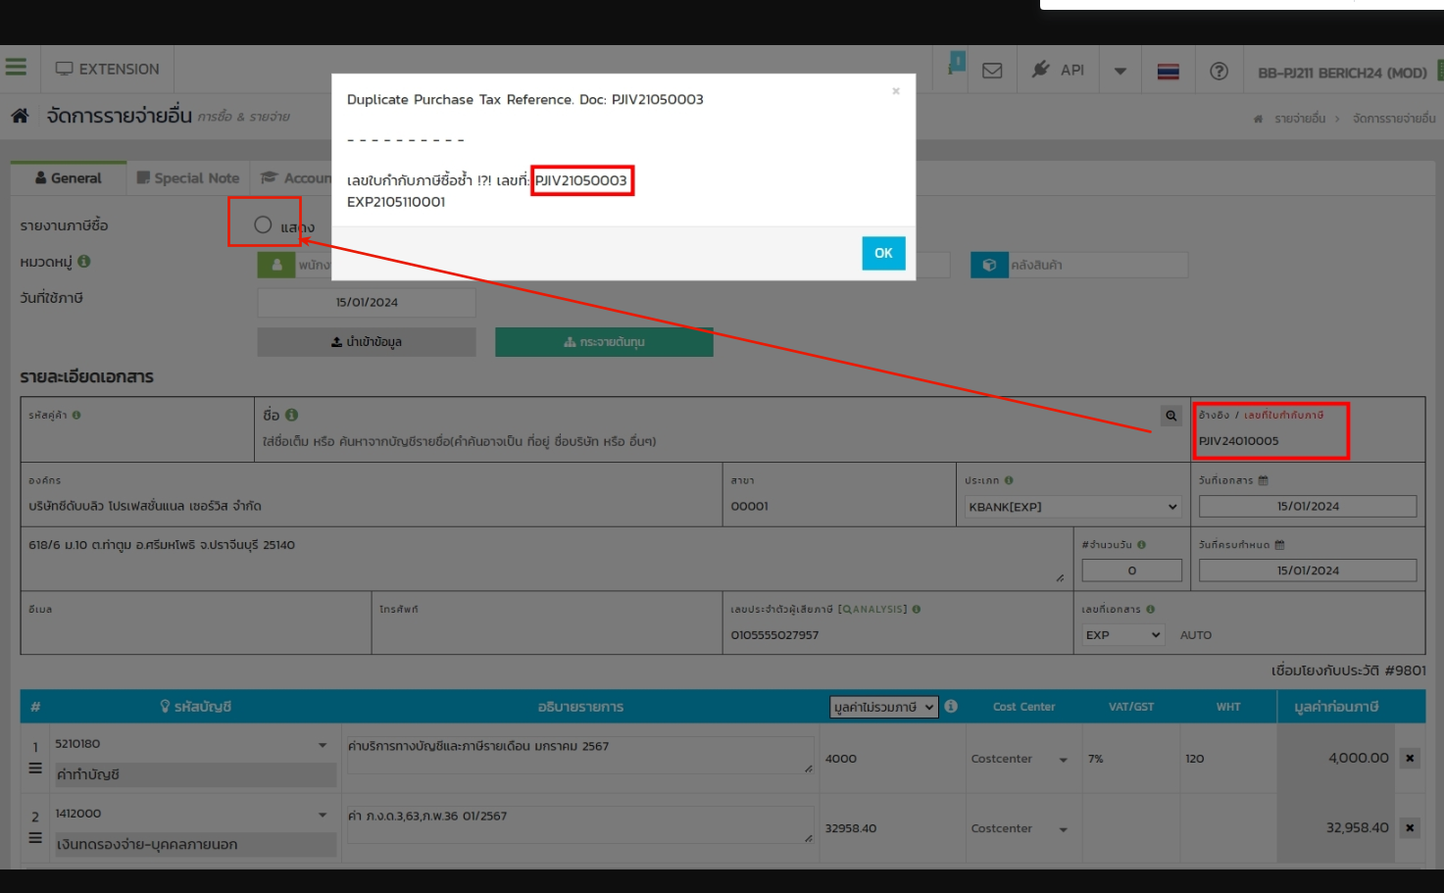Open the BB-PJ211 BERICH24 (MOD) account menu
This screenshot has width=1444, height=893.
[1342, 73]
